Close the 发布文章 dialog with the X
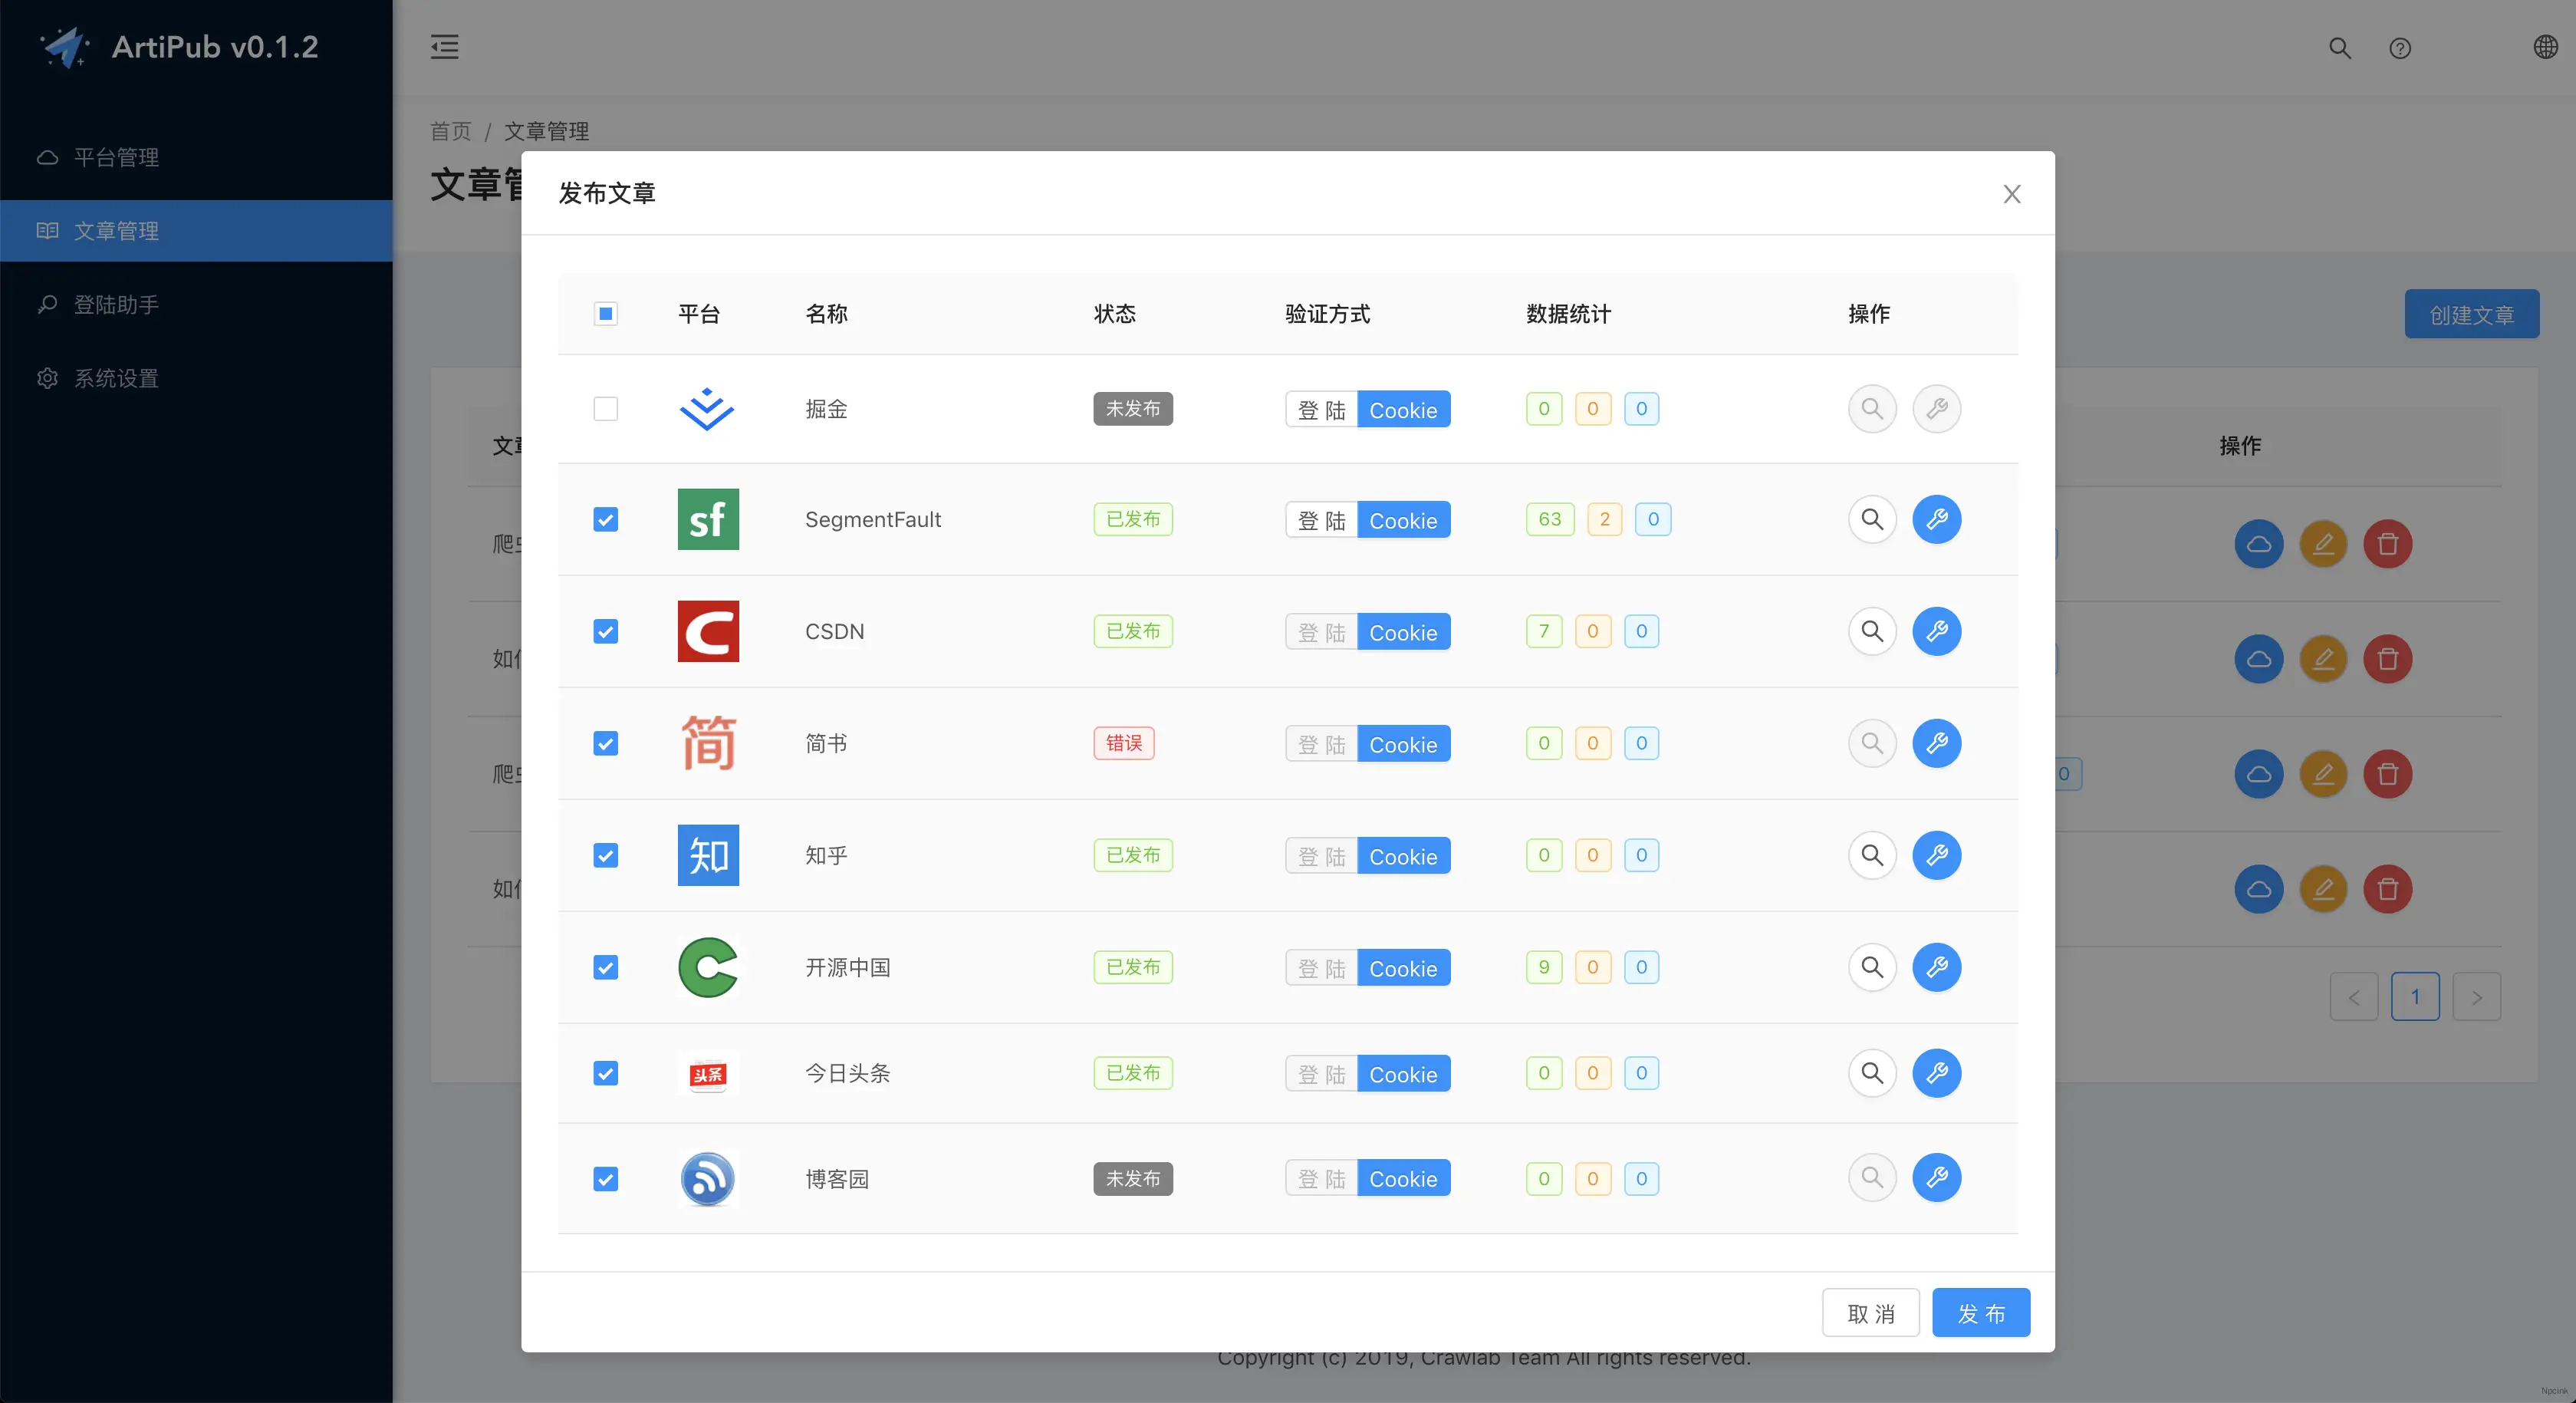2576x1403 pixels. (x=2012, y=194)
